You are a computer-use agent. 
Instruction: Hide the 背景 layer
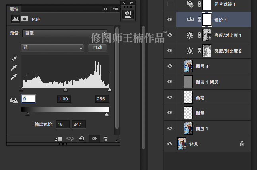point(170,144)
